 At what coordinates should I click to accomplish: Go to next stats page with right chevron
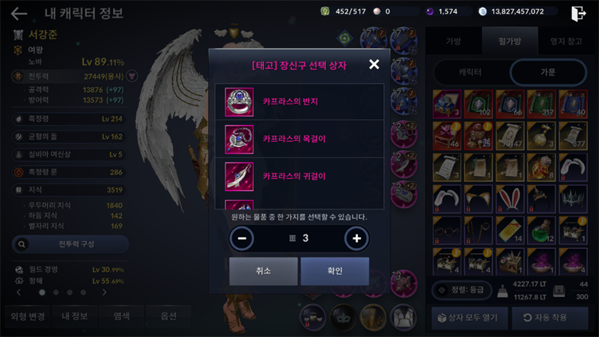tap(104, 292)
